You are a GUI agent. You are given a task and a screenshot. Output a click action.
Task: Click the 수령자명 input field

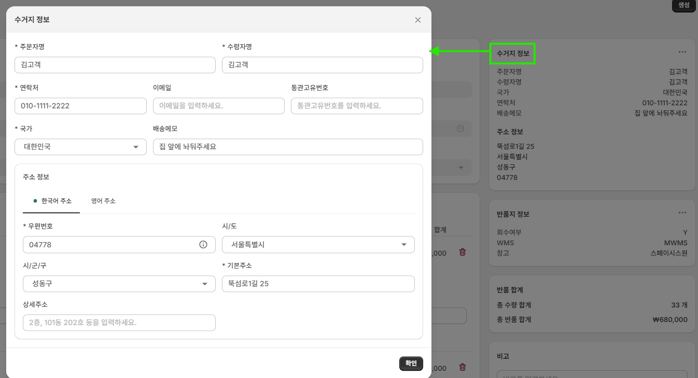[x=323, y=65]
